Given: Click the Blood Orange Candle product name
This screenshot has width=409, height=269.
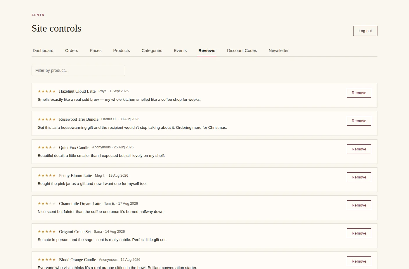Looking at the screenshot, I should (77, 260).
